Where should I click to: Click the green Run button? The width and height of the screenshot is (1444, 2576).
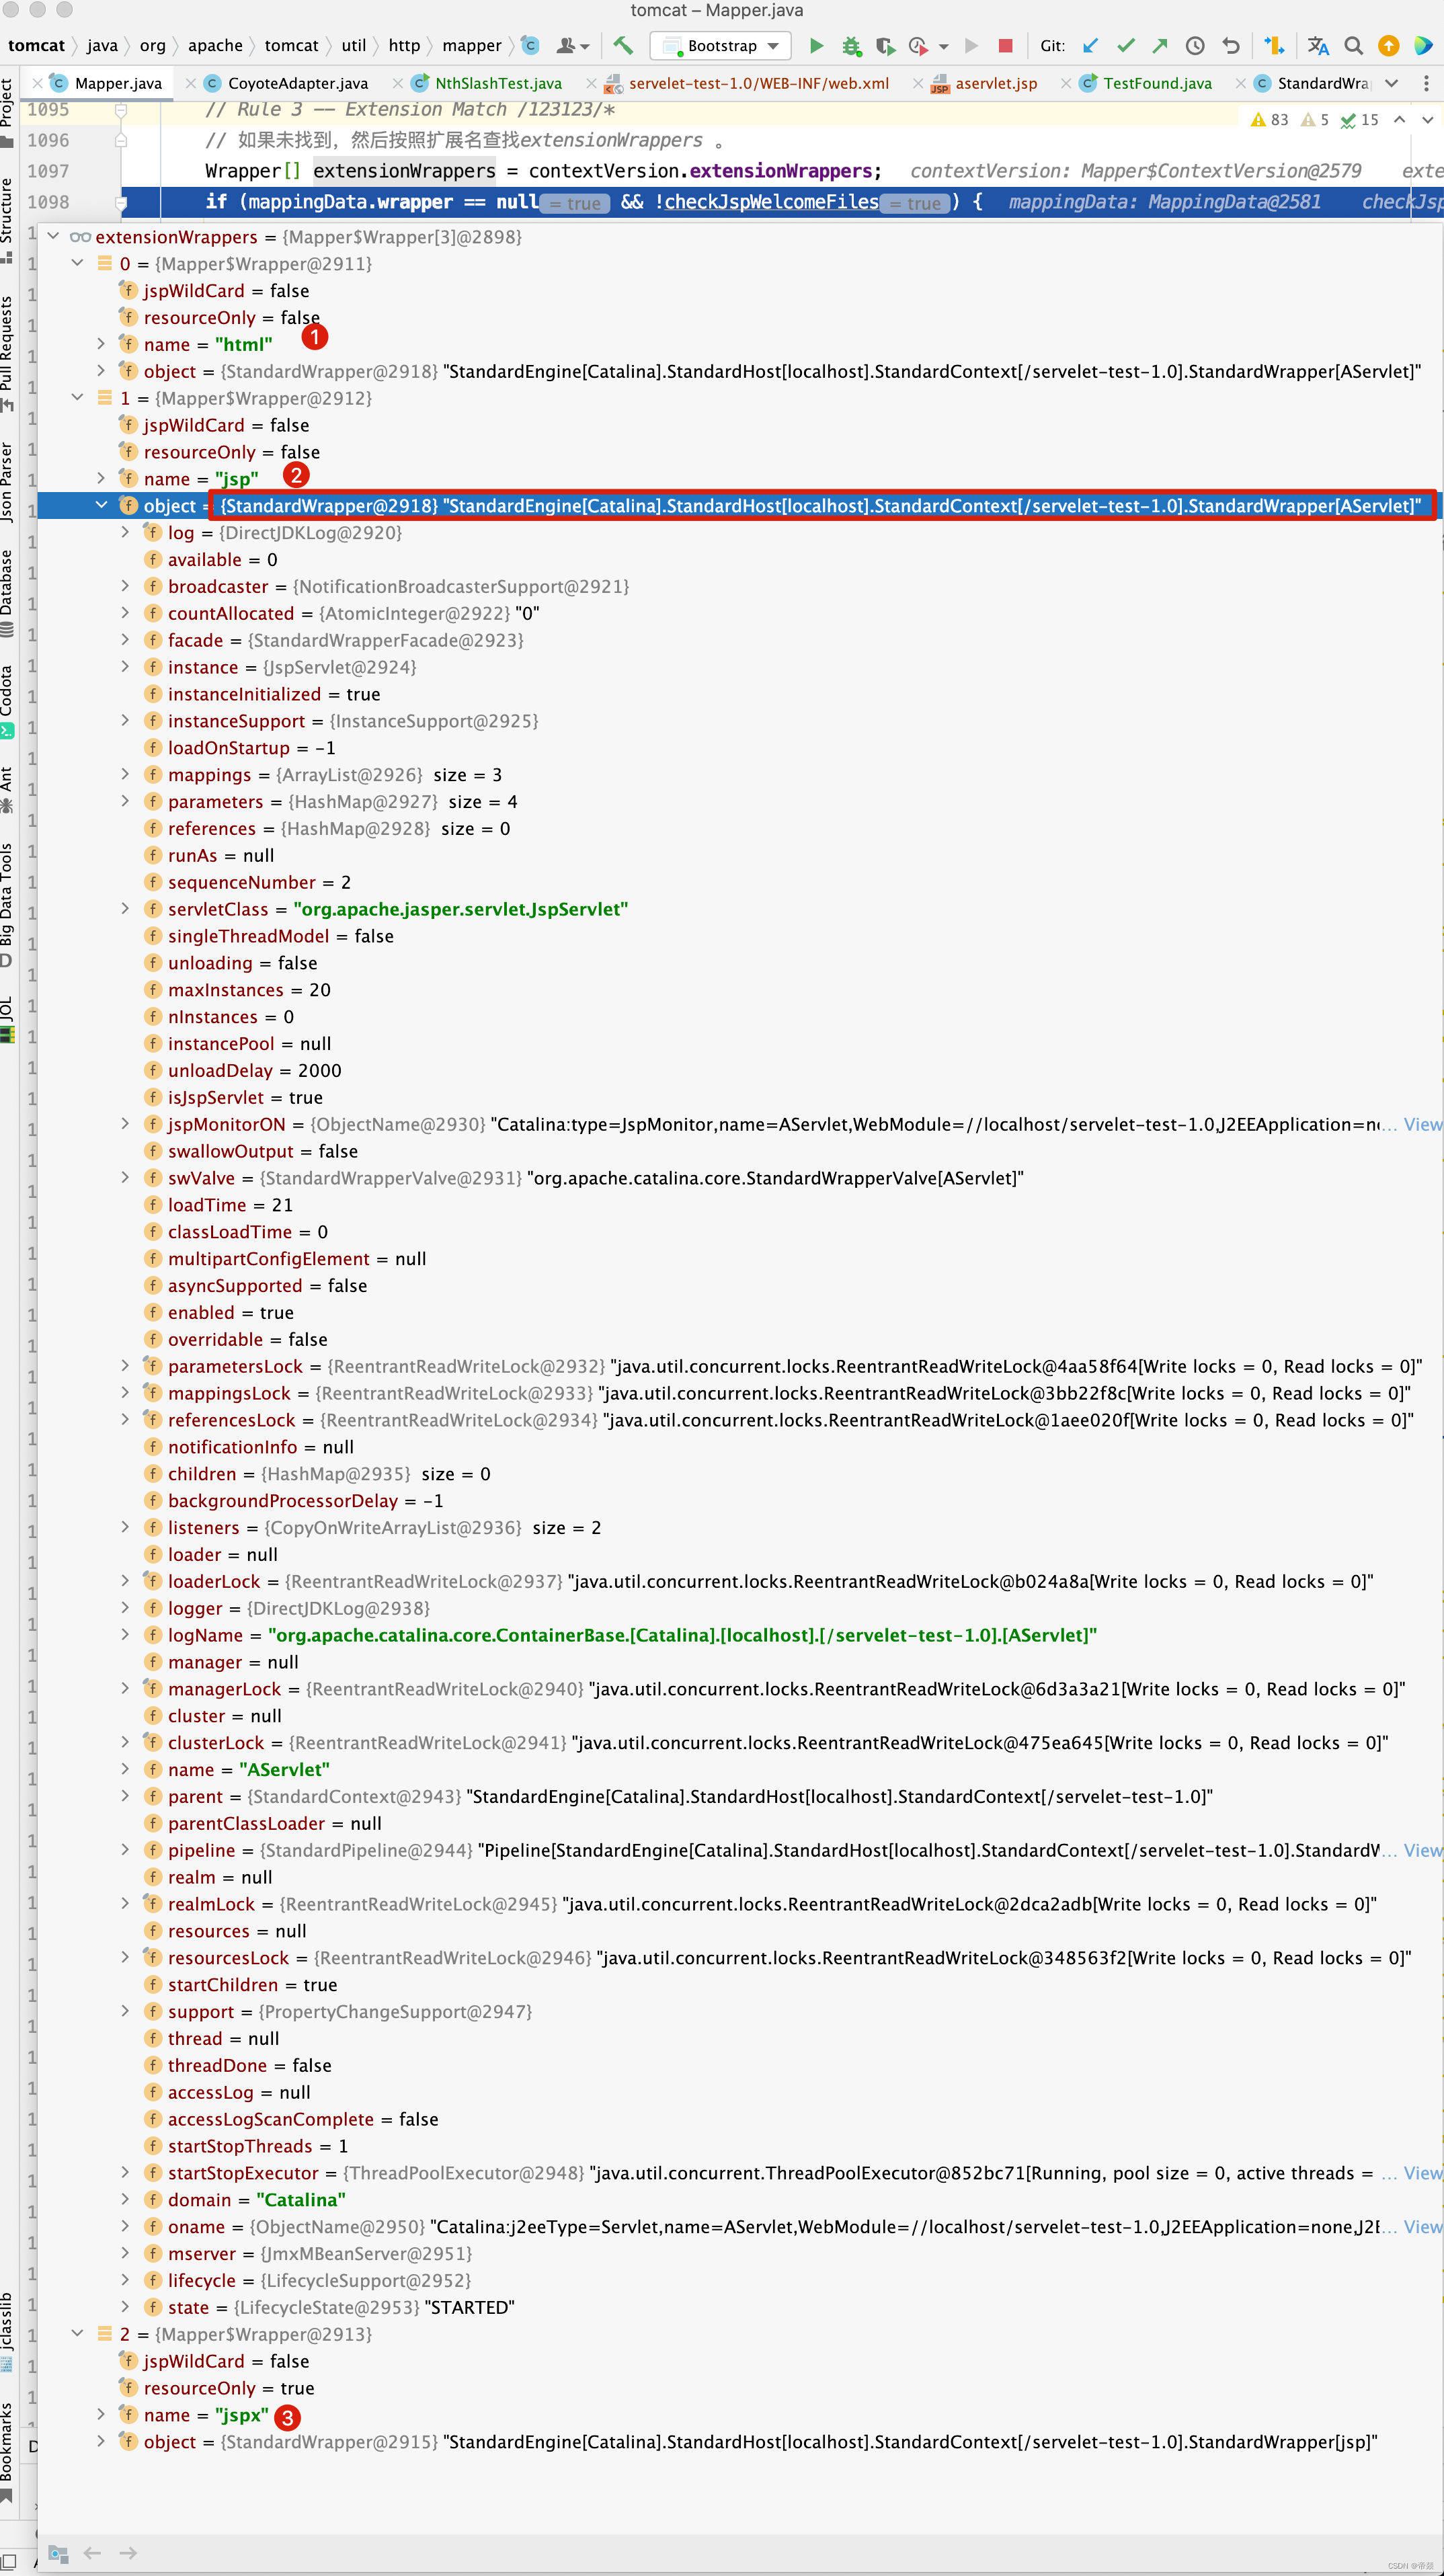coord(816,45)
